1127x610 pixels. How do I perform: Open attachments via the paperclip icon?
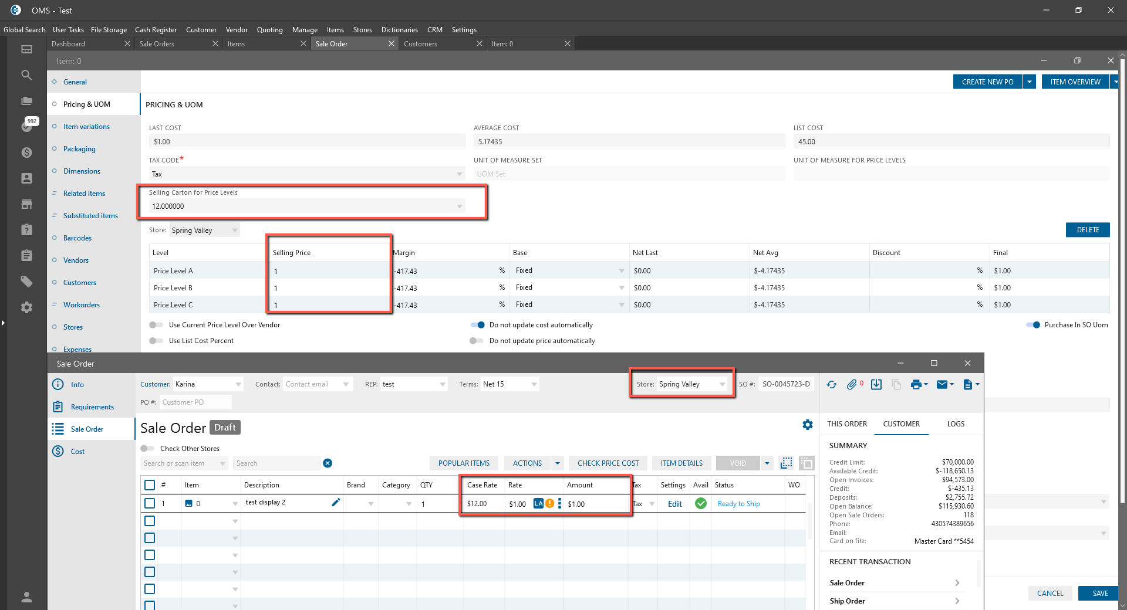[852, 385]
